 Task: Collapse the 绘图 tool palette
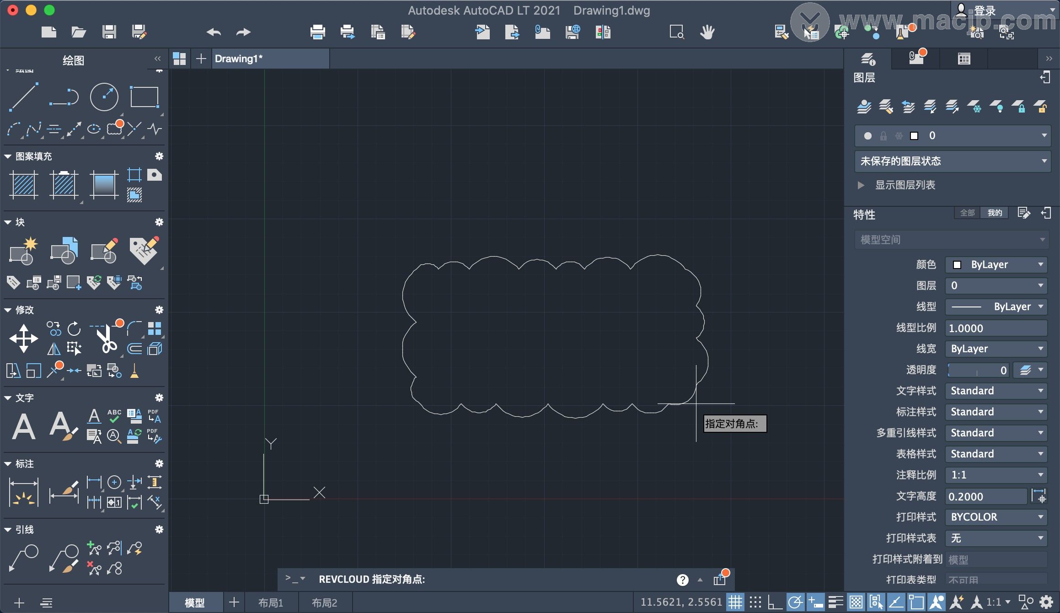(x=157, y=59)
